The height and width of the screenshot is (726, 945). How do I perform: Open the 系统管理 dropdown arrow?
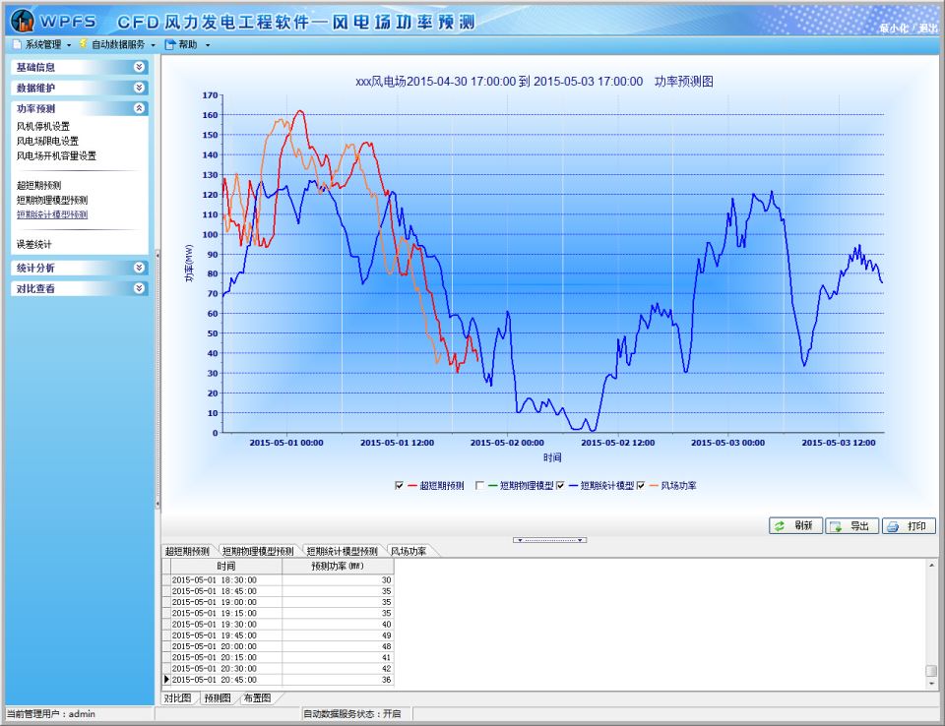[x=69, y=45]
